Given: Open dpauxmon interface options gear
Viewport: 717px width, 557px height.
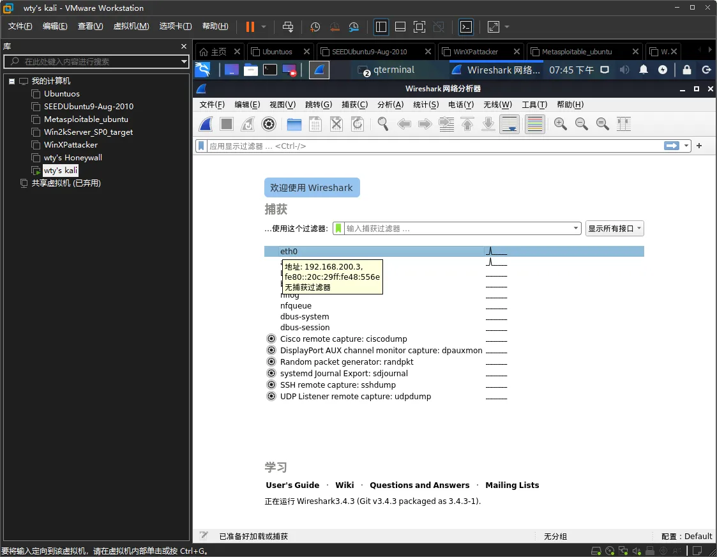Looking at the screenshot, I should point(271,350).
